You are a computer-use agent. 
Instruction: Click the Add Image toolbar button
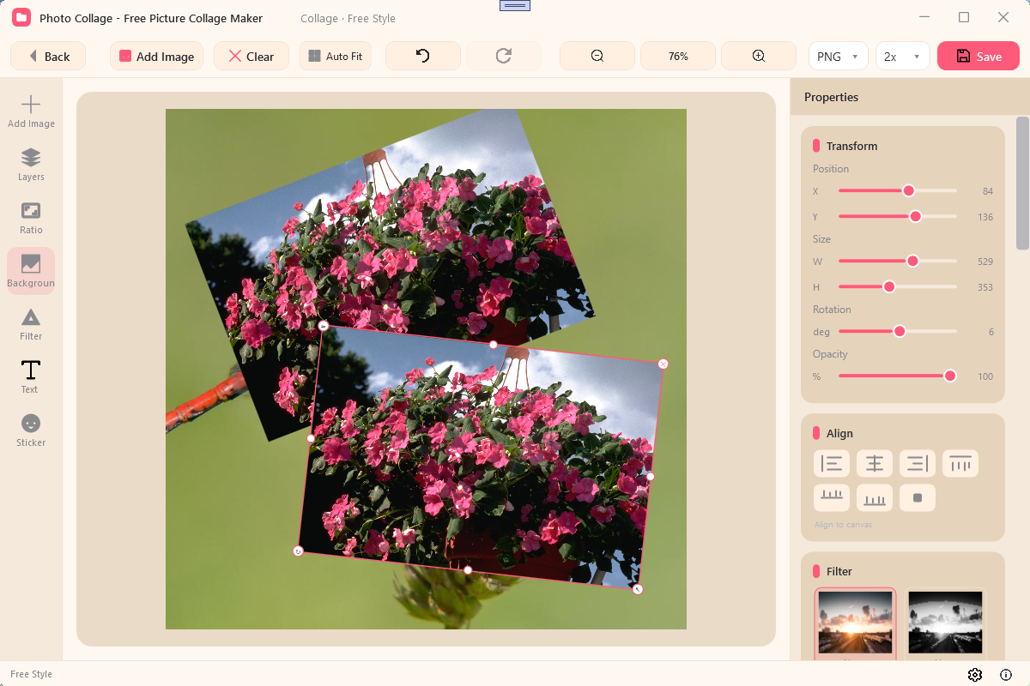tap(156, 56)
